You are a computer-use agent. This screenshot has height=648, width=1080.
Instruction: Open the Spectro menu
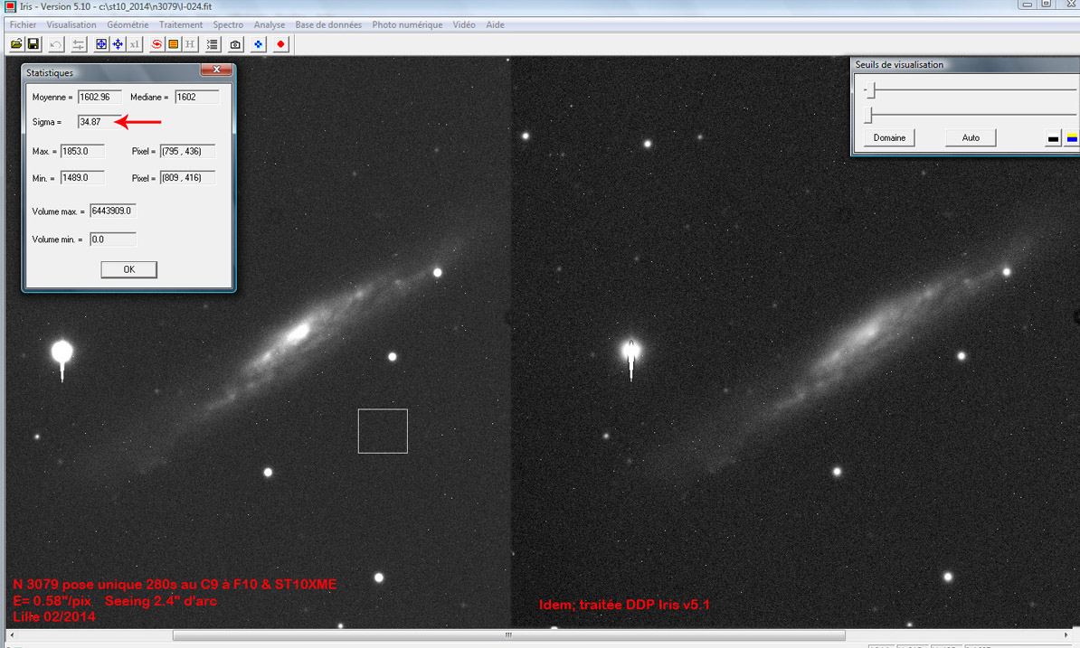pyautogui.click(x=228, y=24)
